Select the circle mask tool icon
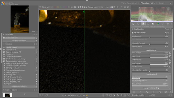 140,92
